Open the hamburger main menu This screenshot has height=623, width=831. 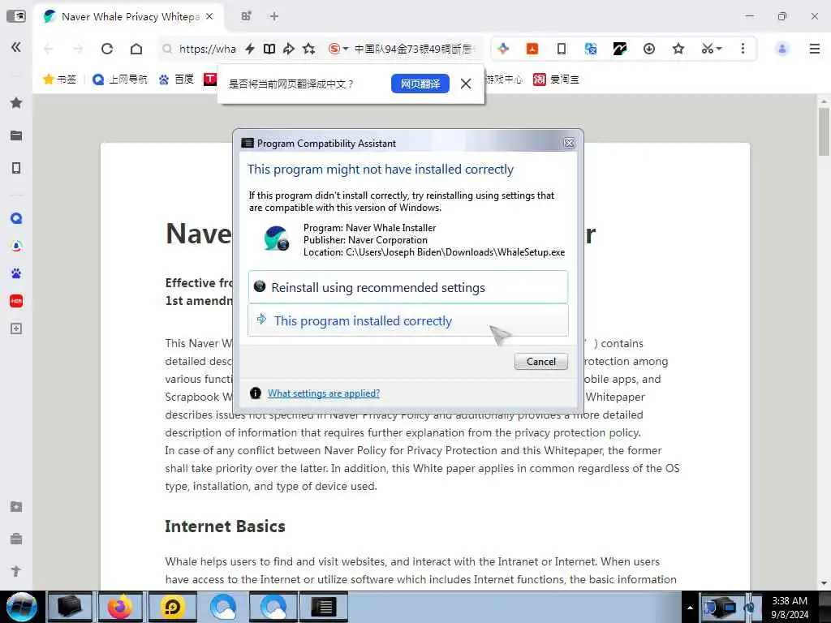815,49
